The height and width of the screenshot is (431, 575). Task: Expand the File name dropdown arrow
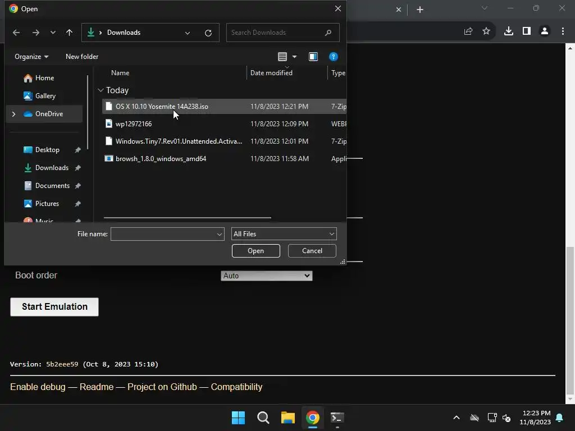(x=220, y=234)
